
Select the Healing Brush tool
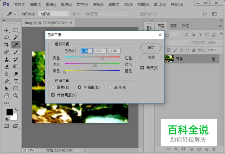tap(6, 52)
